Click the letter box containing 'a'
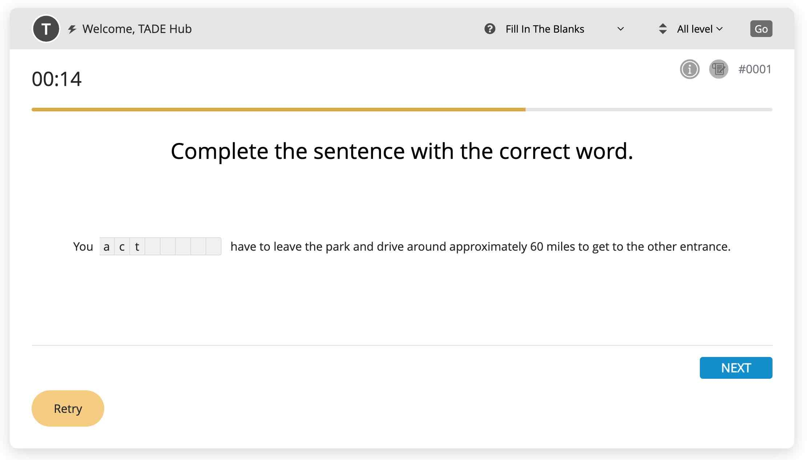807x460 pixels. (x=106, y=246)
